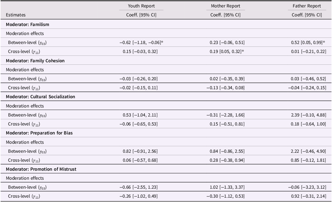This screenshot has width=332, height=202.
Task: Click 'Moderation effects' under Cultural Socialization
Action: pos(25,106)
